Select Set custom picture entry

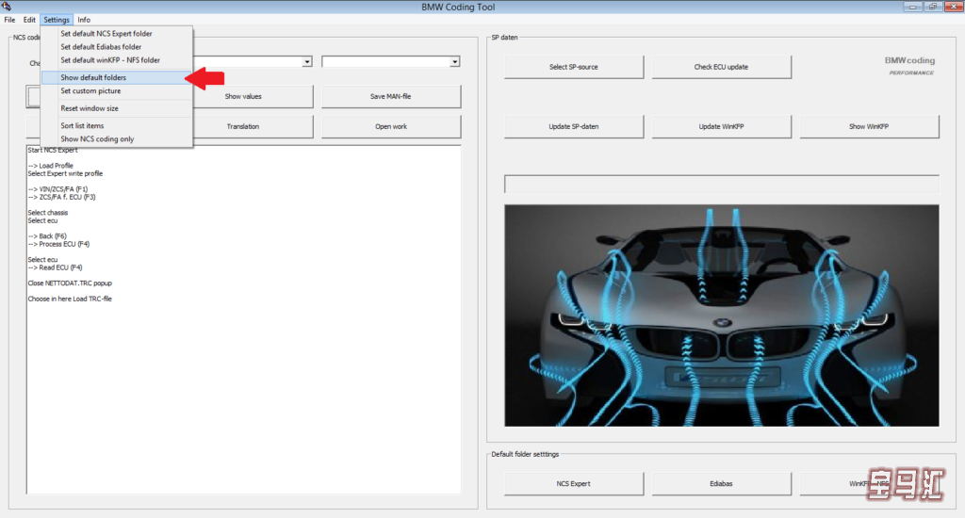pyautogui.click(x=117, y=91)
